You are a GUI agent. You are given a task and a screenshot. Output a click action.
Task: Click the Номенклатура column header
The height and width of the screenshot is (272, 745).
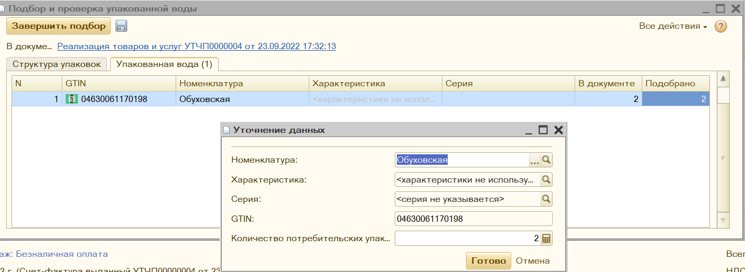242,83
